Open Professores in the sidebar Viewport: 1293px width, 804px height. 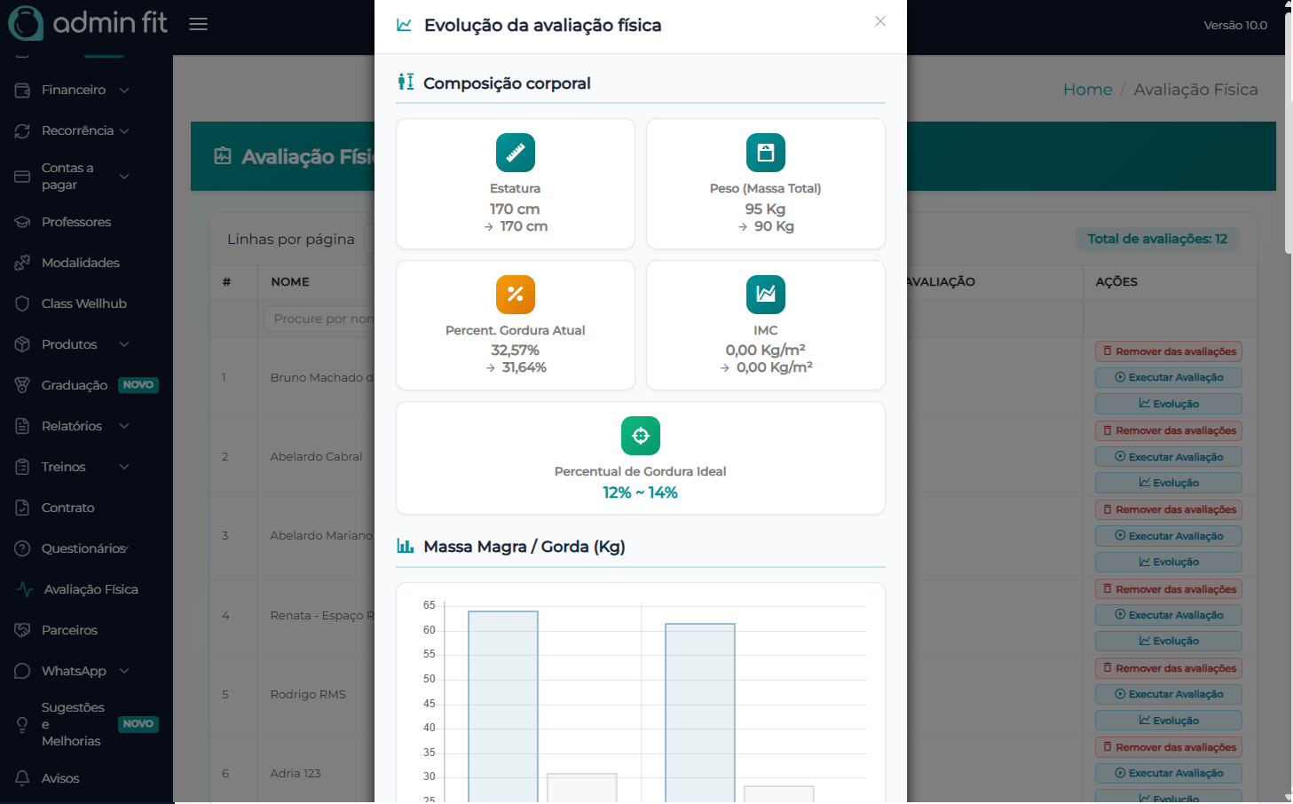pos(76,222)
